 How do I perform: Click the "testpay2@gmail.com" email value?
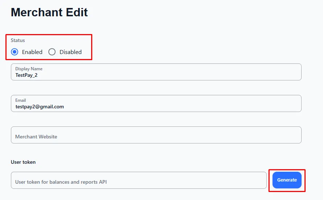[40, 107]
